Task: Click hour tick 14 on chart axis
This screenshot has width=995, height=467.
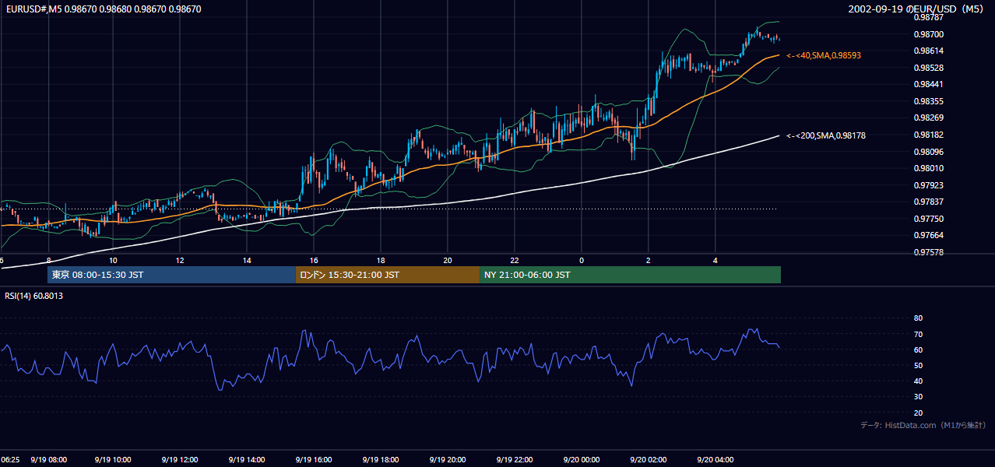Action: coord(247,260)
